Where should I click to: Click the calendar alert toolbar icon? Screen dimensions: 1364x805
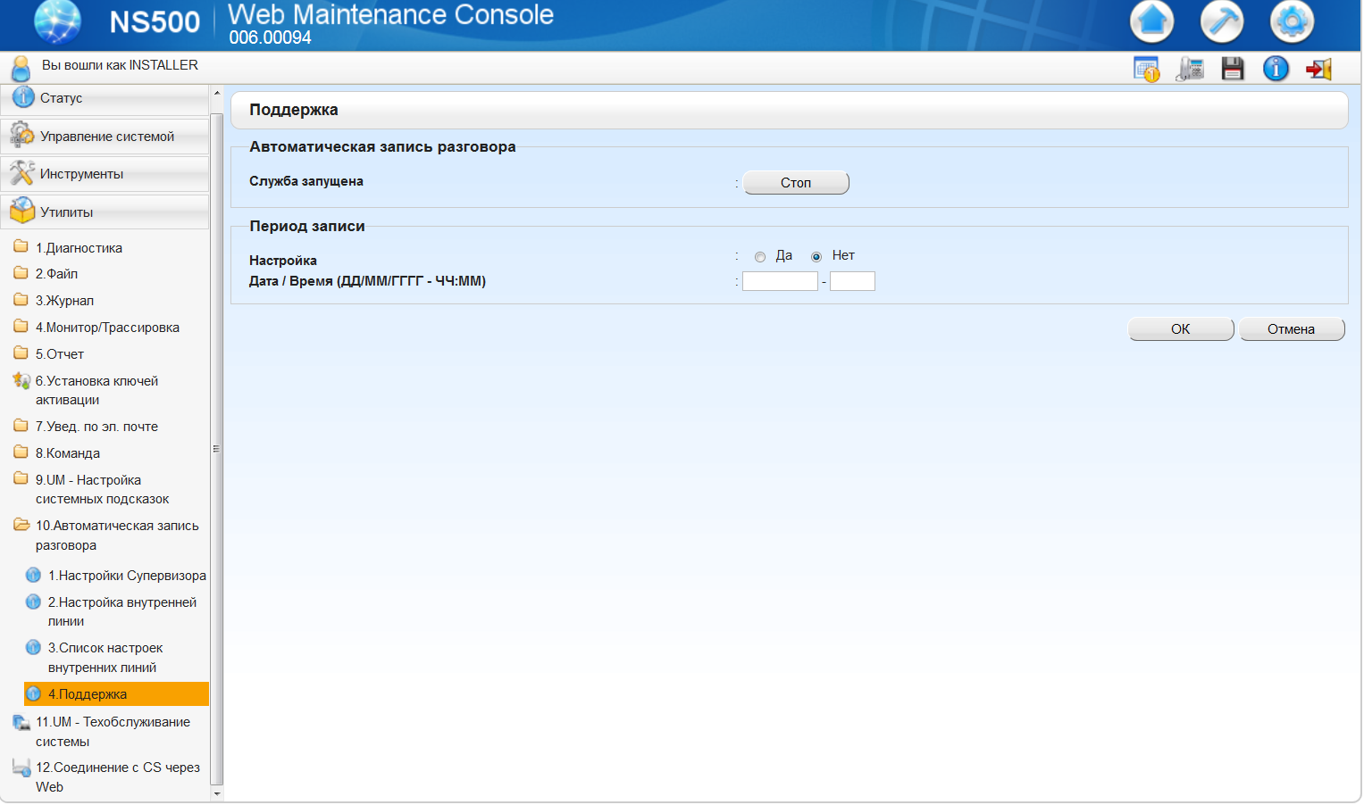(x=1146, y=69)
